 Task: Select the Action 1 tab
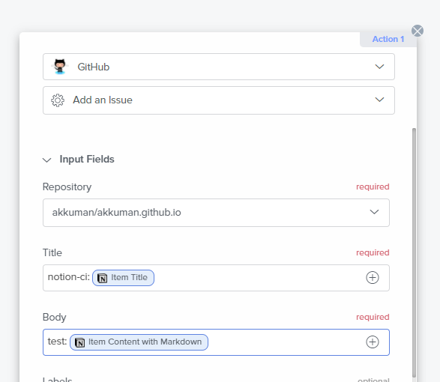(388, 39)
